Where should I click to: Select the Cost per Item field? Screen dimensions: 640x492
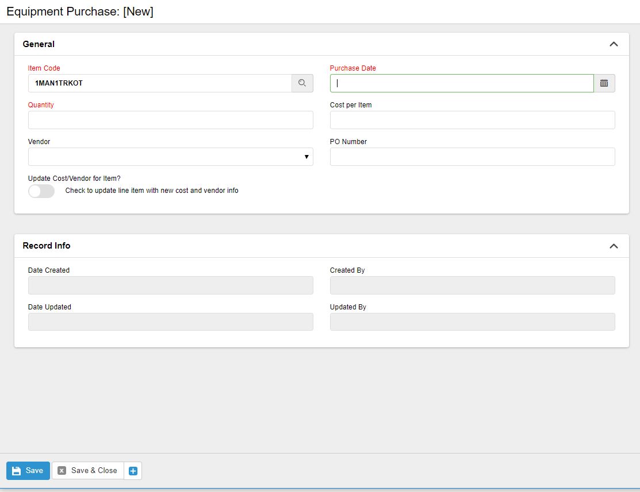(472, 120)
